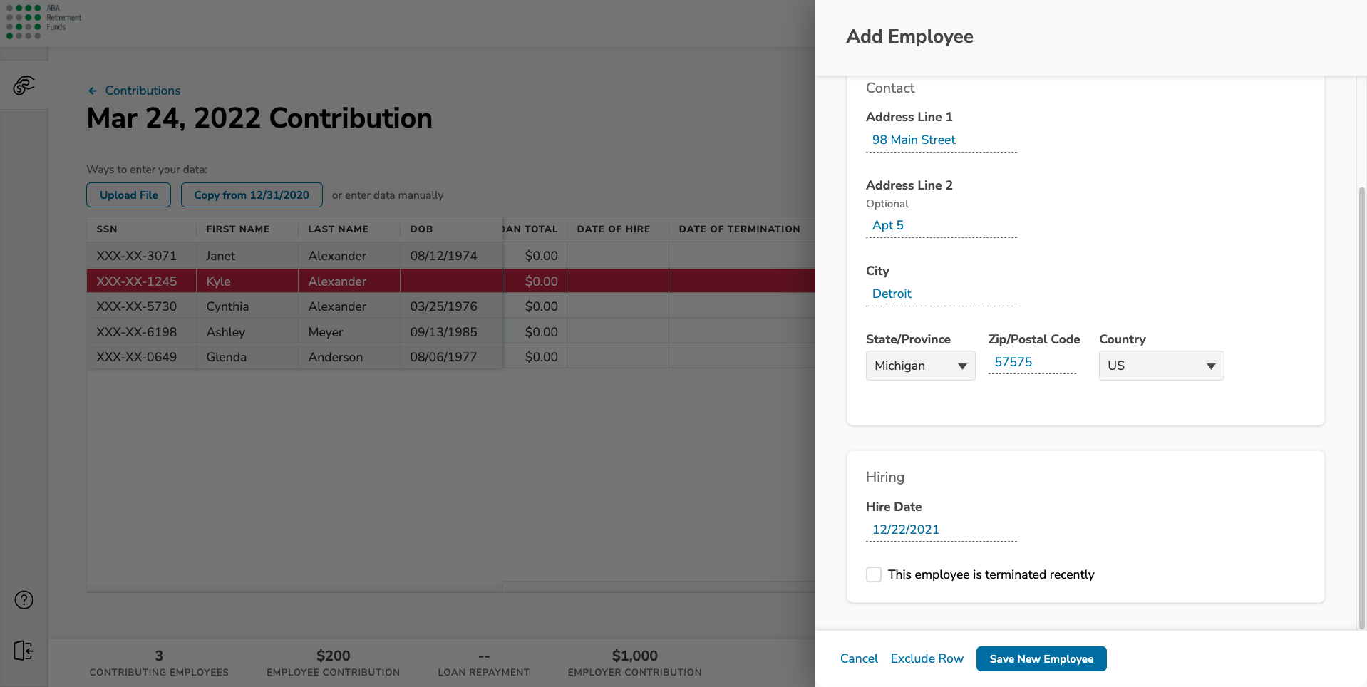Select SSN cell XXX-XX-3071
The image size is (1367, 687).
click(141, 256)
